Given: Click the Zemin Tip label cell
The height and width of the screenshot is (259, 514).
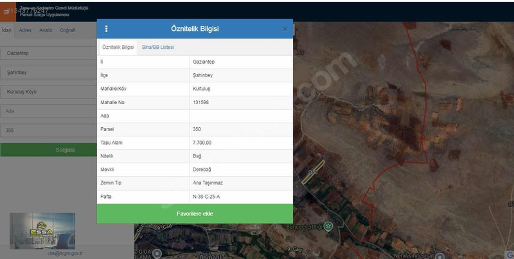Looking at the screenshot, I should (143, 183).
